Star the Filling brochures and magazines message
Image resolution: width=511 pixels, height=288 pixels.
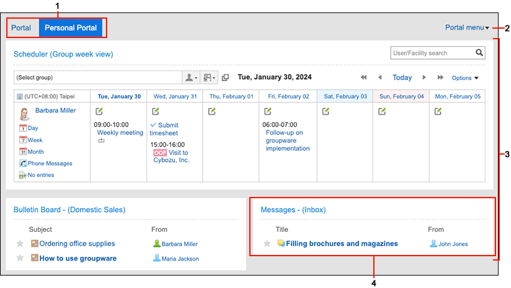(267, 244)
